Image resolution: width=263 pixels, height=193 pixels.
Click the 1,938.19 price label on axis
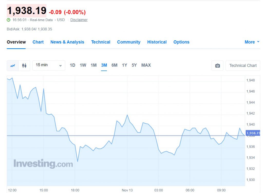[x=253, y=133]
